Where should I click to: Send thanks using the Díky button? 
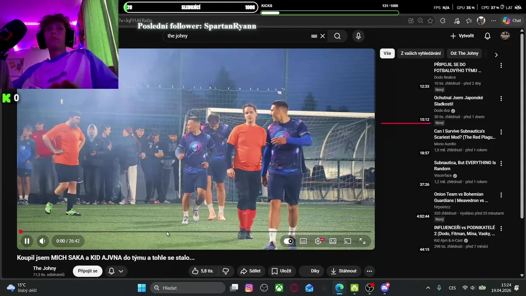tap(311, 271)
